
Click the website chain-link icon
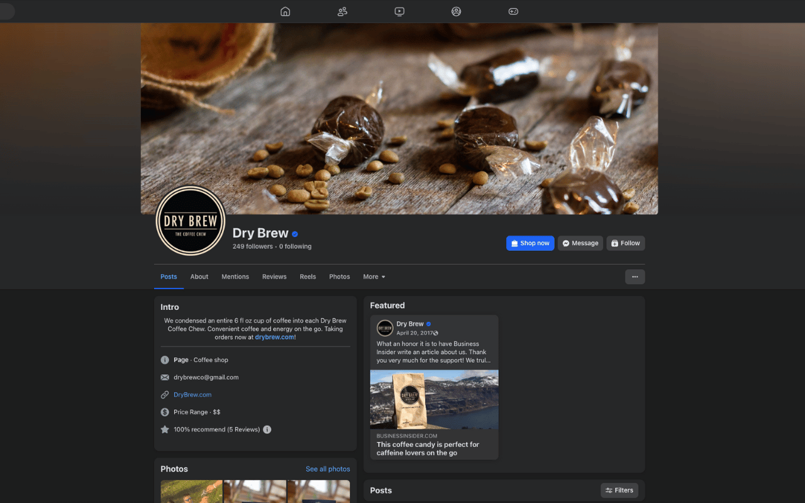click(x=165, y=395)
